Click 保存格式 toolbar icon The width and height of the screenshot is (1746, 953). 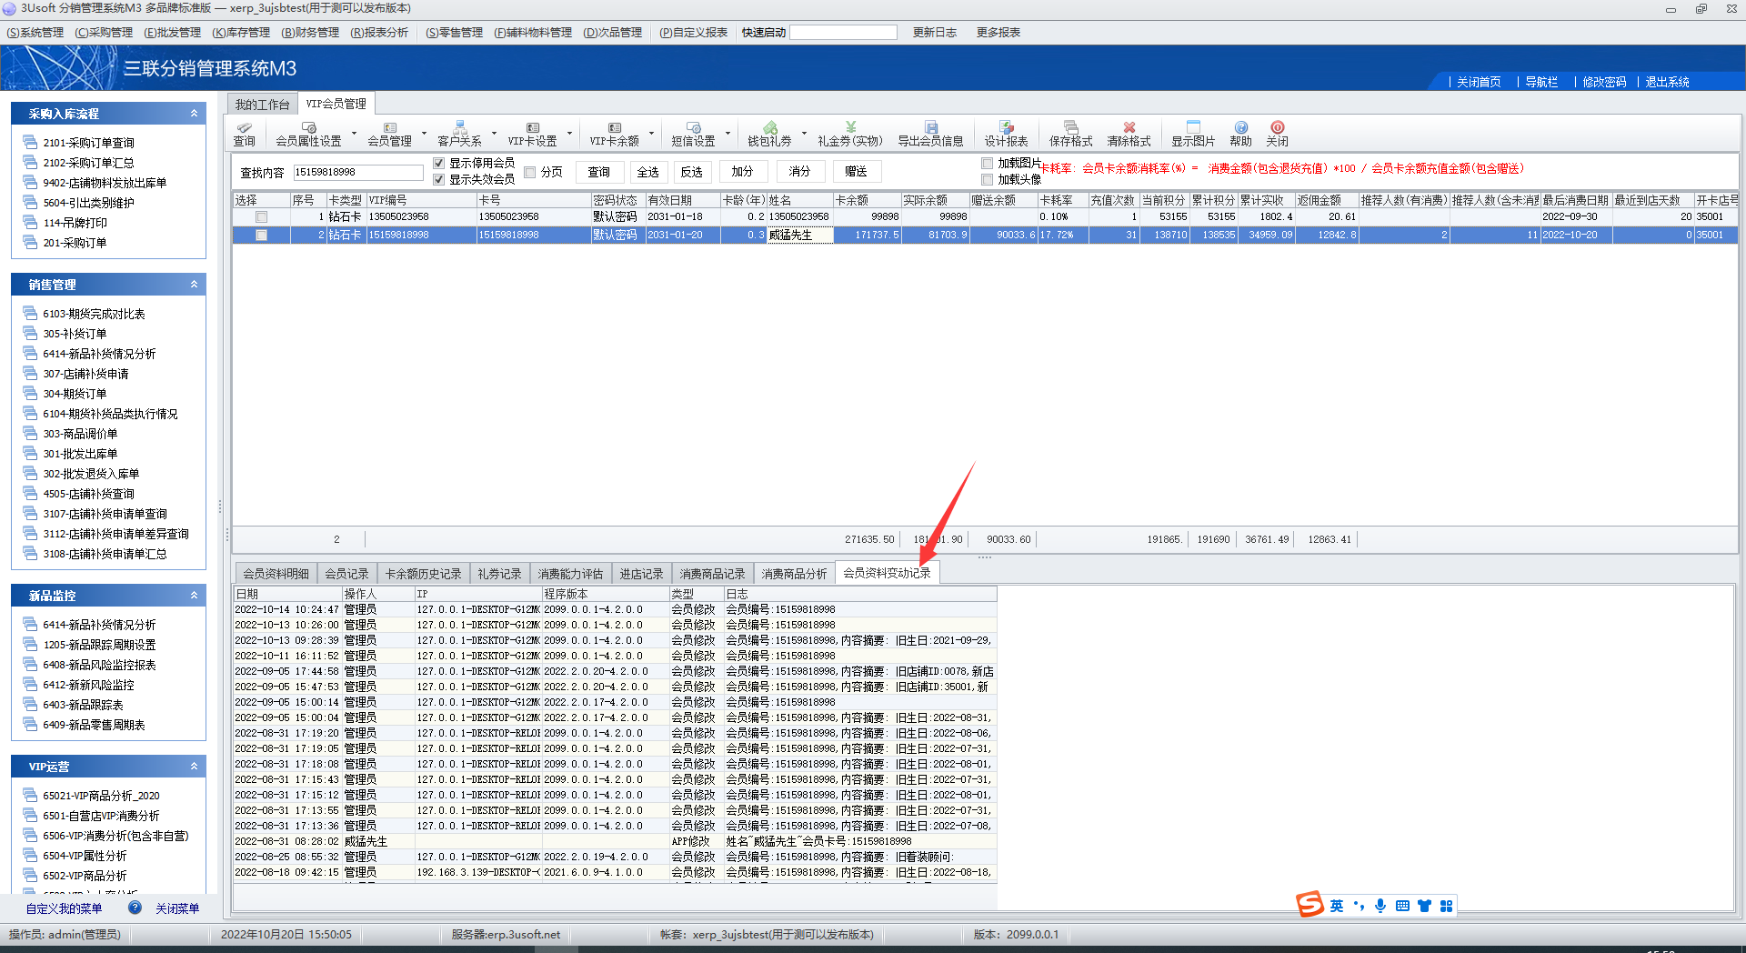(x=1070, y=134)
